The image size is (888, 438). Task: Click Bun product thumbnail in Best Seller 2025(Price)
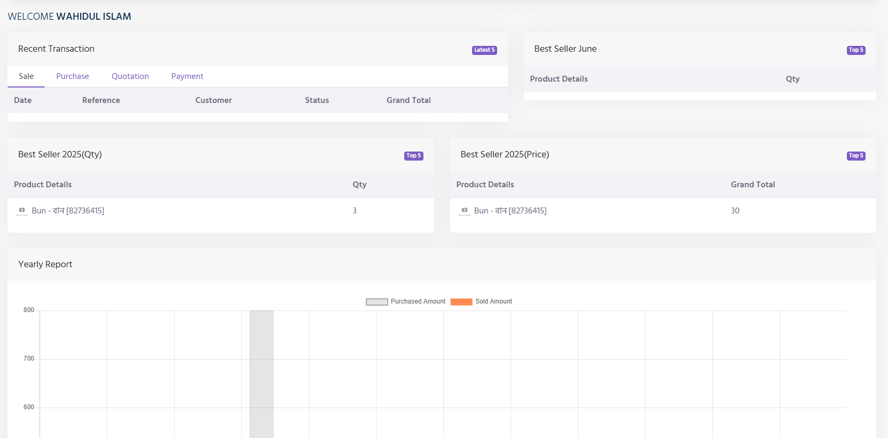[x=465, y=211]
